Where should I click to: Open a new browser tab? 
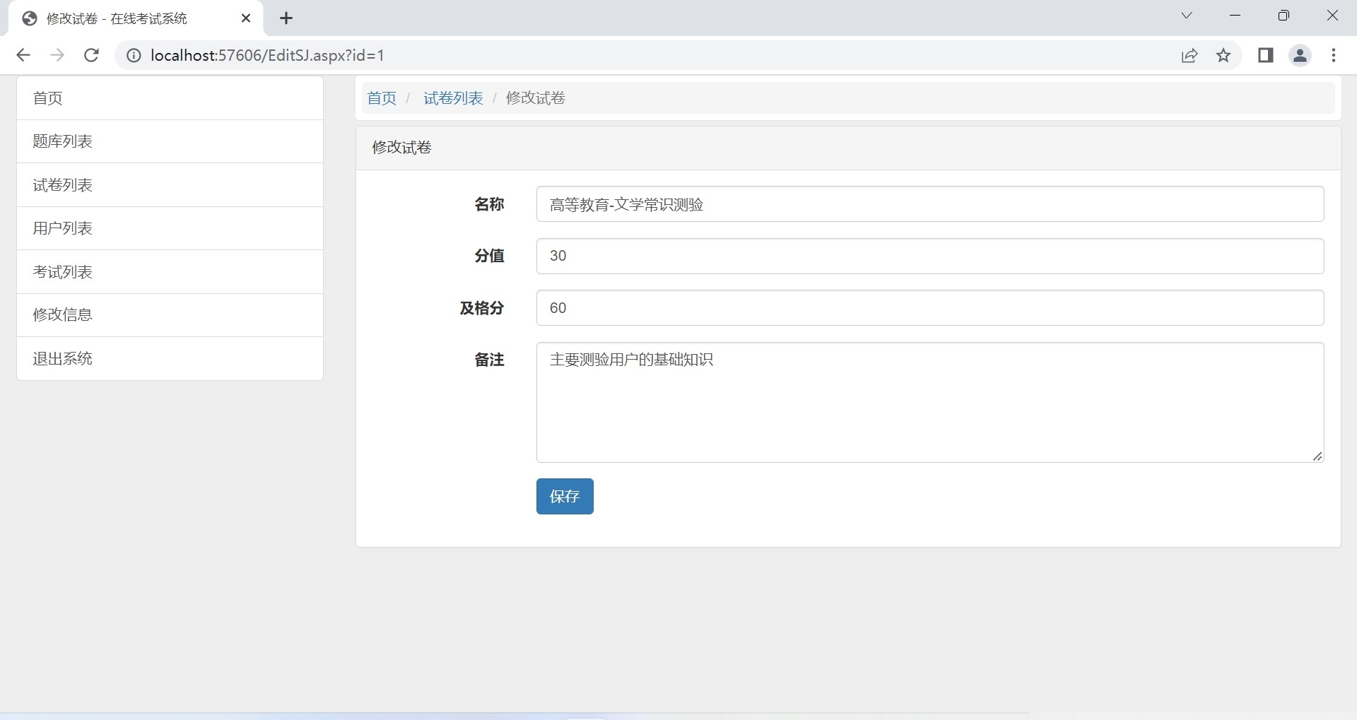(286, 18)
